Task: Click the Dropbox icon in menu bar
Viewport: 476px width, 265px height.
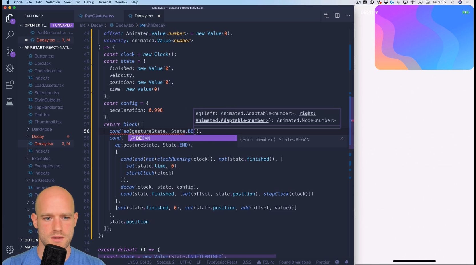Action: point(386,2)
